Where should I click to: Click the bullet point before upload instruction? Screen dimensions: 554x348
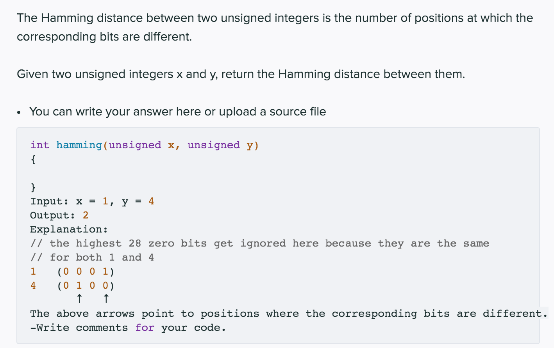point(19,112)
